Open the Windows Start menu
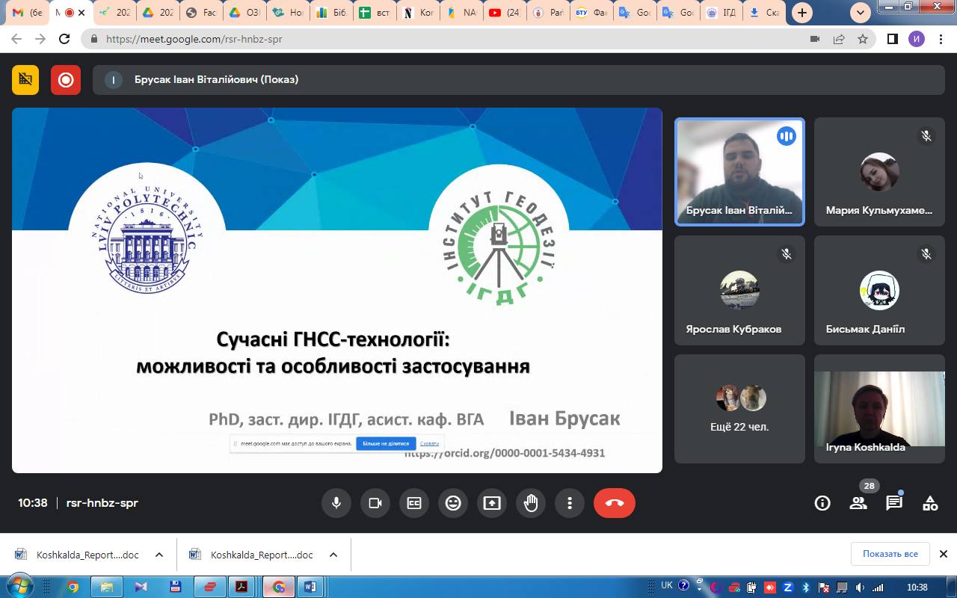957x598 pixels. point(19,587)
